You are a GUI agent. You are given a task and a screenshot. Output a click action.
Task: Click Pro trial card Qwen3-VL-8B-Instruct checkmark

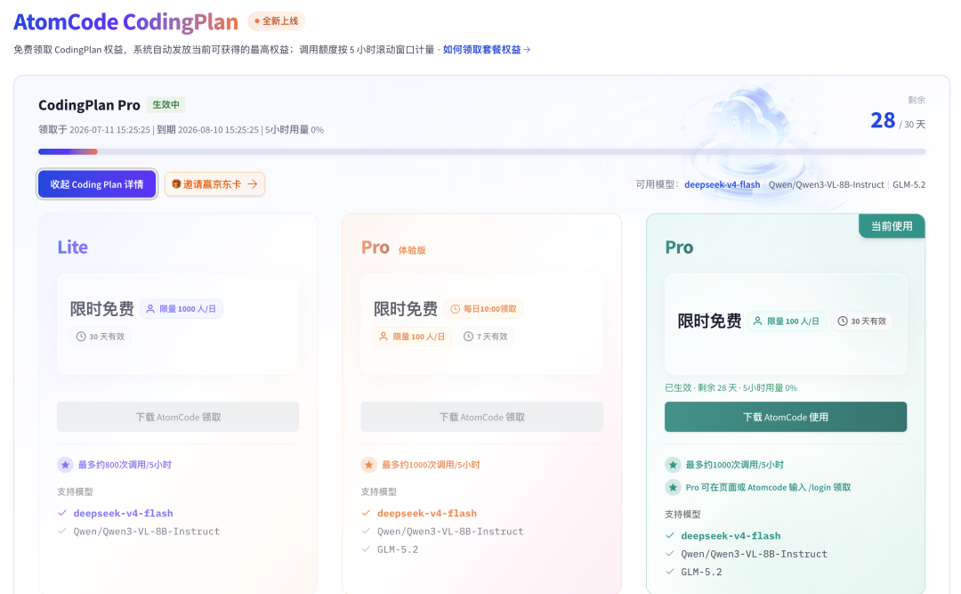[x=366, y=532]
